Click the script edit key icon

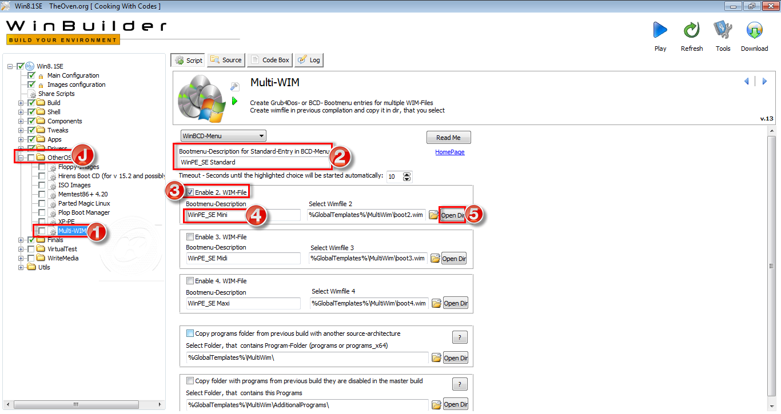coord(234,87)
